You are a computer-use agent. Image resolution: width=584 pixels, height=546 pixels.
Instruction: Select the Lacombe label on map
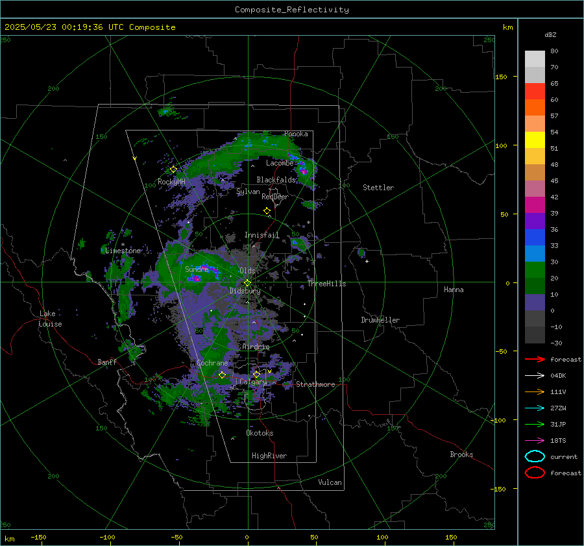(280, 163)
